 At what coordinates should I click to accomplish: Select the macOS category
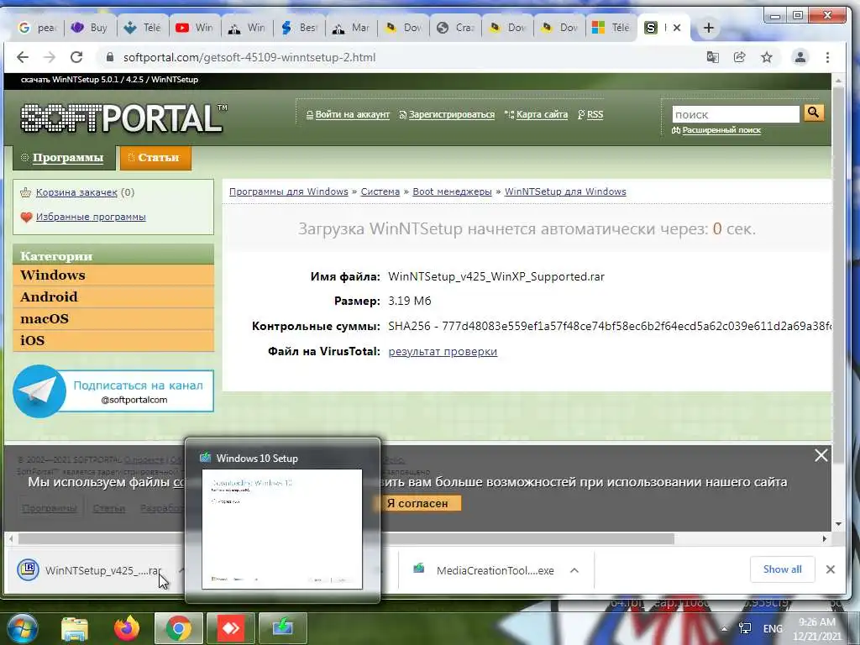(113, 318)
